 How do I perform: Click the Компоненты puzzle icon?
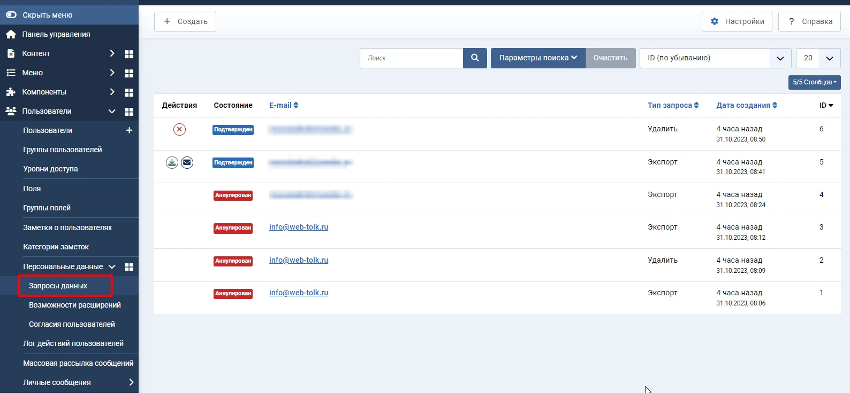11,92
